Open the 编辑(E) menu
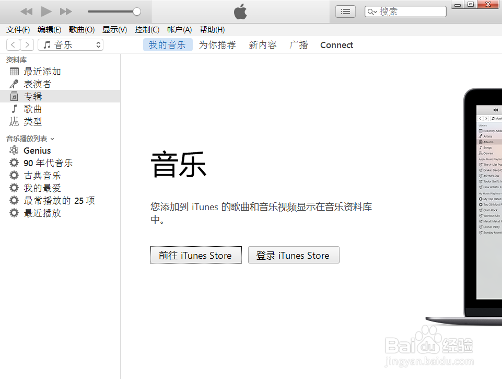This screenshot has width=502, height=379. (49, 30)
